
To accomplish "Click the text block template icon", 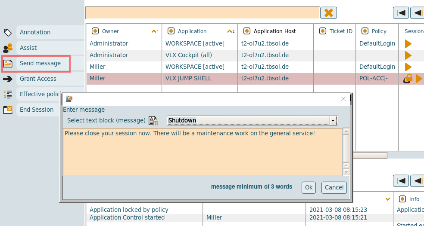I will (153, 121).
